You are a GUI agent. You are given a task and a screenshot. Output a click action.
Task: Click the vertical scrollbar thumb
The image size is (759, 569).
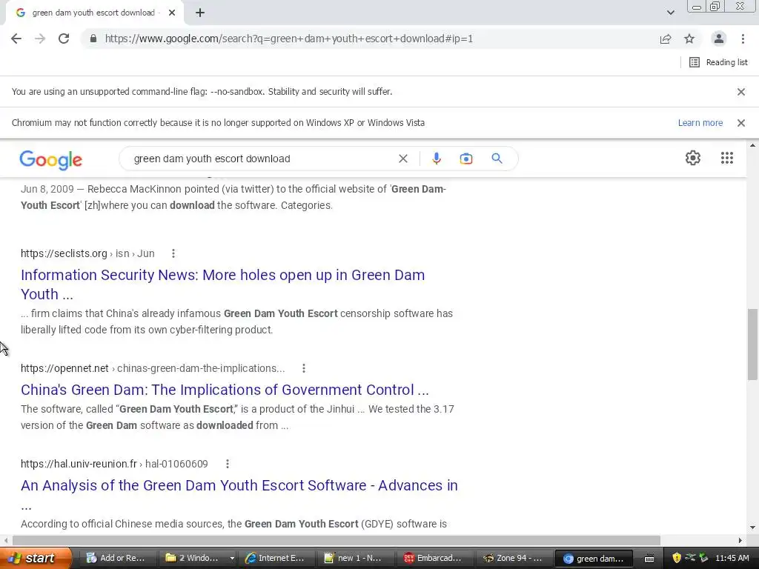point(752,344)
